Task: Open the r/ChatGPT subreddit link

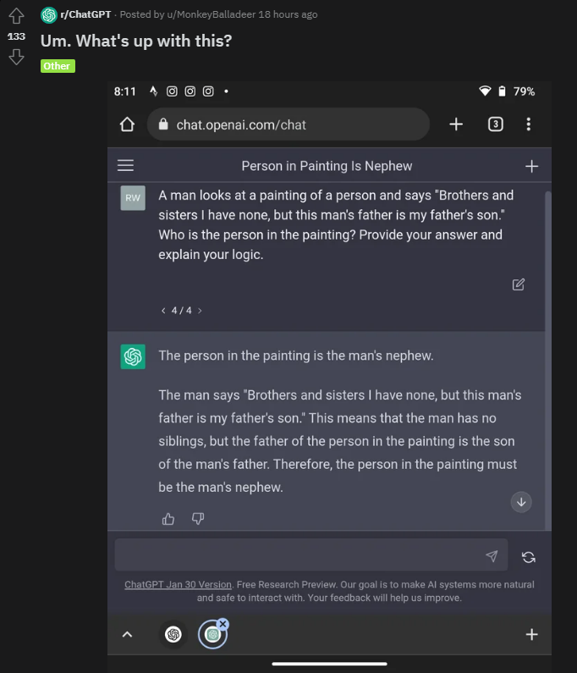Action: coord(85,14)
